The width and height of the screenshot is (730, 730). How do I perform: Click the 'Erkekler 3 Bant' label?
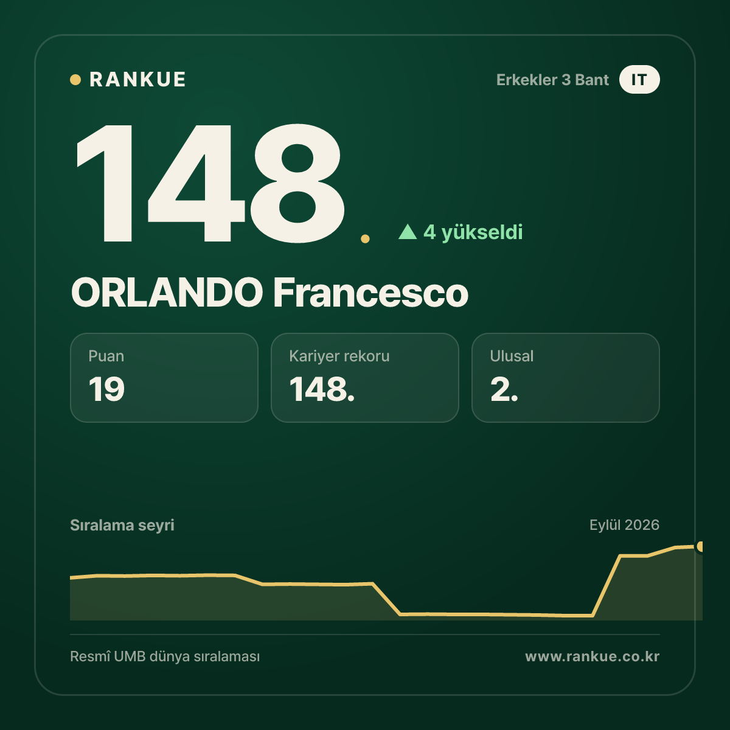[552, 80]
